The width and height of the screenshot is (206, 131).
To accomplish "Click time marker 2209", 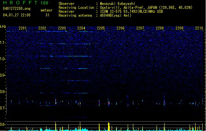I will (x=179, y=28).
